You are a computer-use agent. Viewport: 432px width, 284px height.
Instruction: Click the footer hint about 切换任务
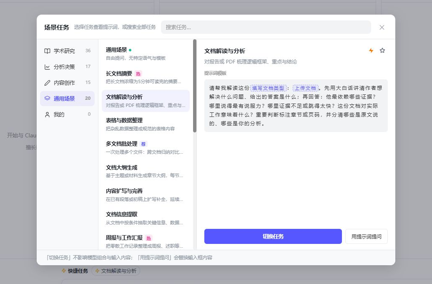tap(129, 258)
